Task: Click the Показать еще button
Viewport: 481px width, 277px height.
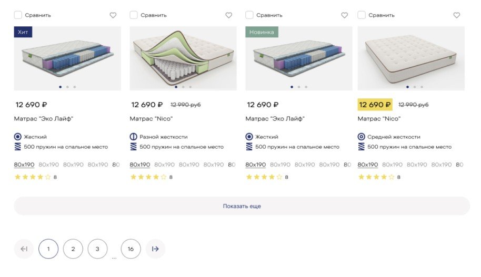Action: click(242, 206)
